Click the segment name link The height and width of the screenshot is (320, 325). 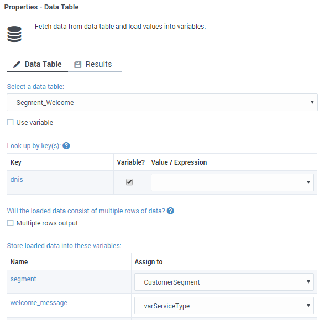[x=23, y=279]
